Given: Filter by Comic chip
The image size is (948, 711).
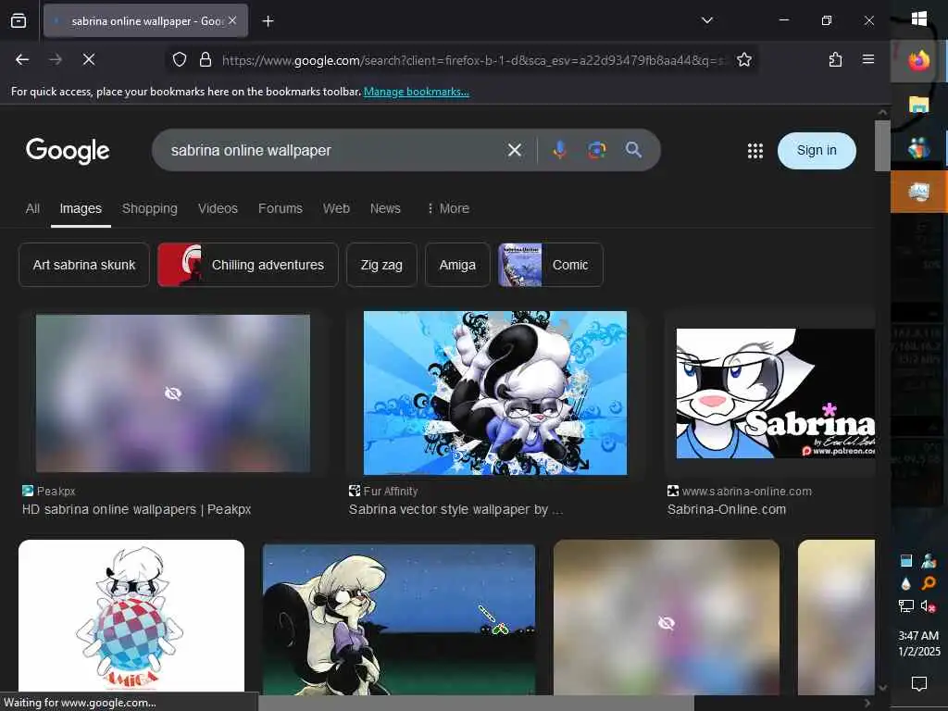Looking at the screenshot, I should (550, 265).
